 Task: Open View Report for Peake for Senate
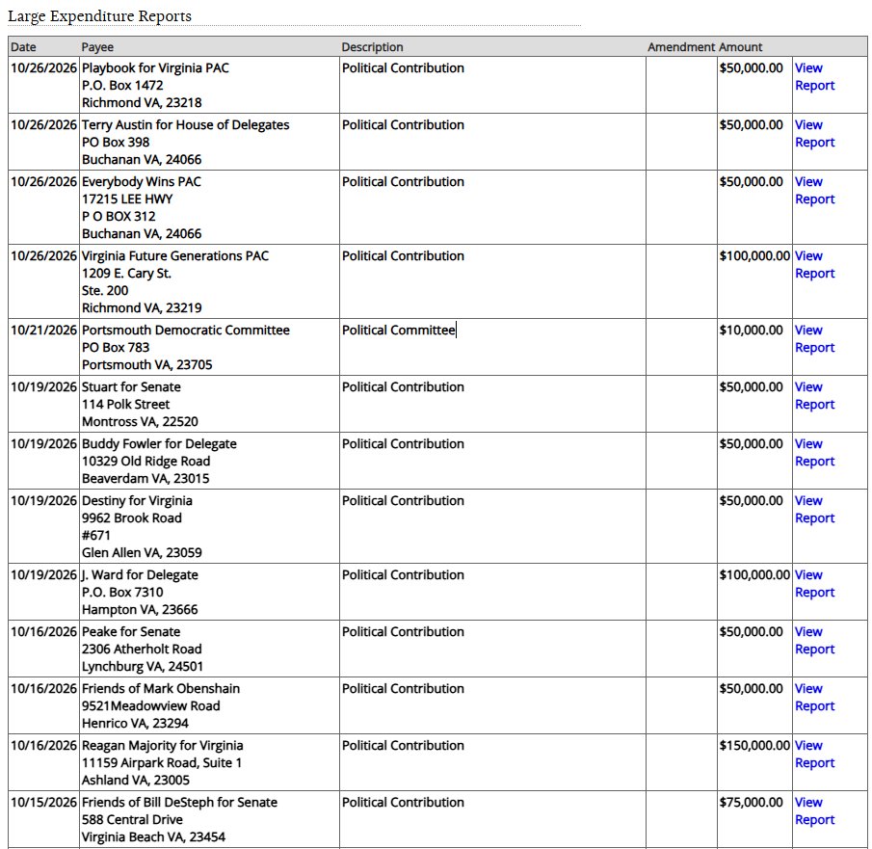[x=815, y=641]
